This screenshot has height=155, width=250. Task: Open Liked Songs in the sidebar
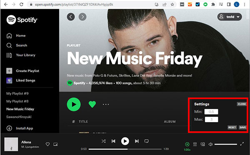21,80
